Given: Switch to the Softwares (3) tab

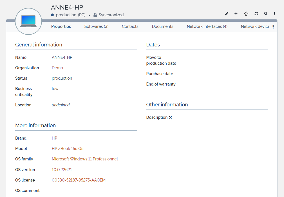Looking at the screenshot, I should pyautogui.click(x=96, y=26).
